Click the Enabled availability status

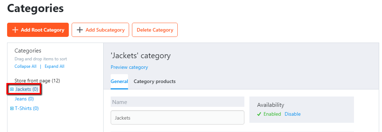pyautogui.click(x=272, y=114)
